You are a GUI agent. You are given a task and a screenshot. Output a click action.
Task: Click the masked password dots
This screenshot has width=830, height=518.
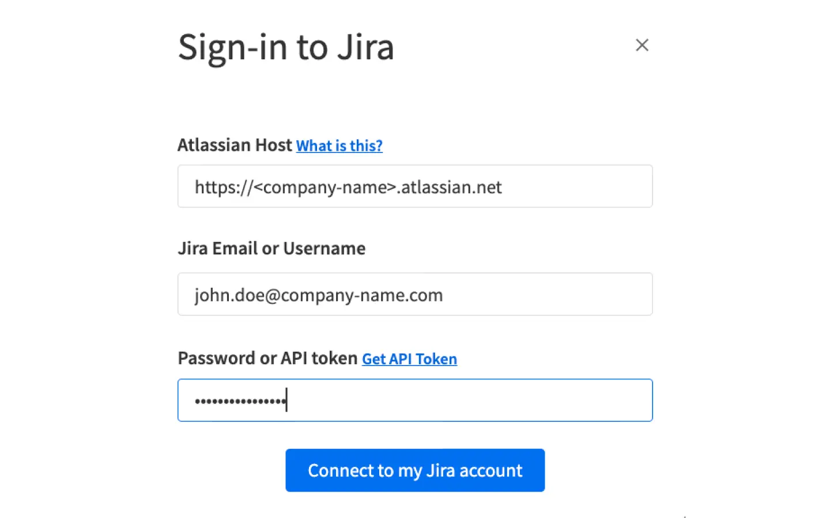click(240, 401)
